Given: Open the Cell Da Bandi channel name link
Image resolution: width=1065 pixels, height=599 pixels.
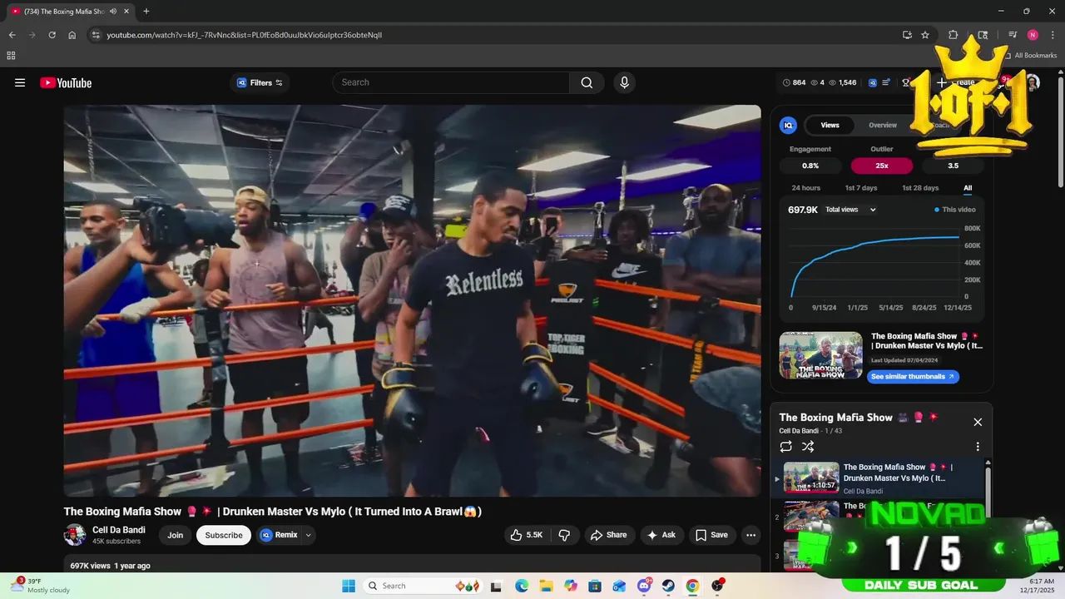Looking at the screenshot, I should [x=119, y=530].
